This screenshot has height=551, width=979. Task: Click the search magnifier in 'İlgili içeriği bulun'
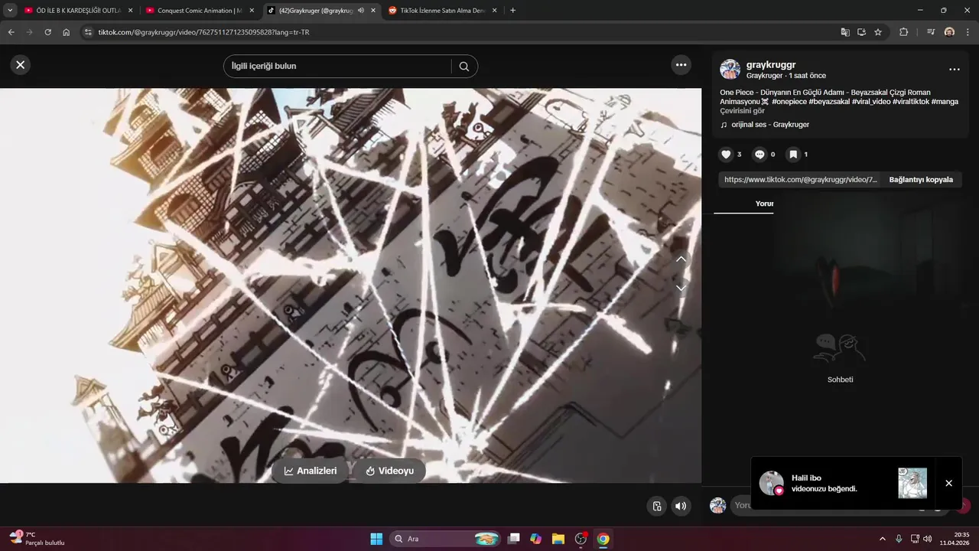click(463, 67)
